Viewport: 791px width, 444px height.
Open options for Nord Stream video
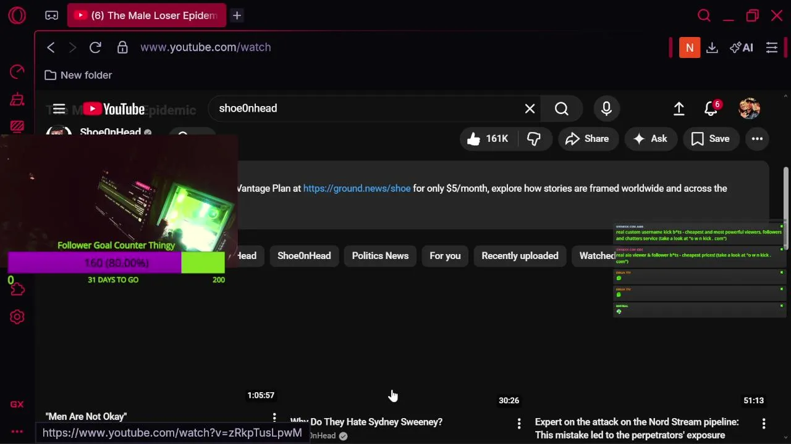pos(764,423)
